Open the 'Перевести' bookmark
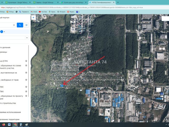Screen dimensions: 169x127 pos(24,12)
